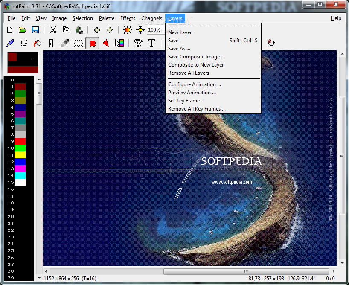Open the Selection menu
Screen dimensions: 349x285
(83, 18)
